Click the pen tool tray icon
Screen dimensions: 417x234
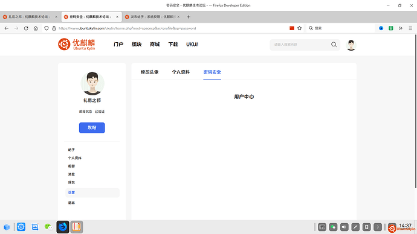355,227
